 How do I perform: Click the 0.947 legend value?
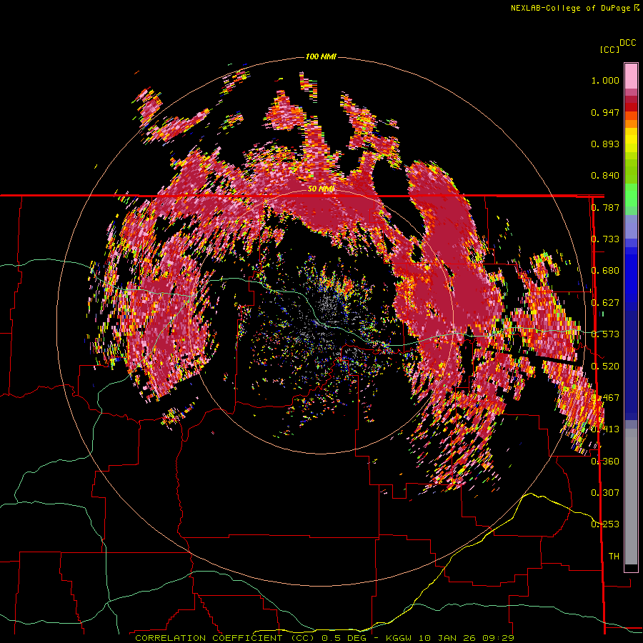(605, 112)
